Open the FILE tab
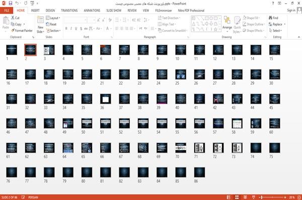The image size is (302, 200). [7, 11]
